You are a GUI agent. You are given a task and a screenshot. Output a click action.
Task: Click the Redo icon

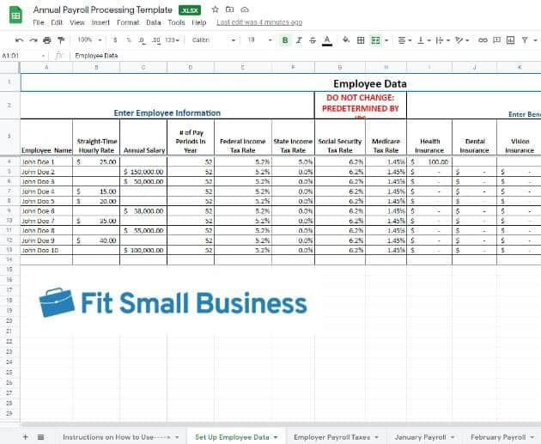coord(33,40)
